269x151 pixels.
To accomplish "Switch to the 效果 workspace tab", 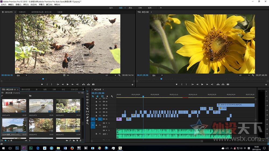I will 140,8.
